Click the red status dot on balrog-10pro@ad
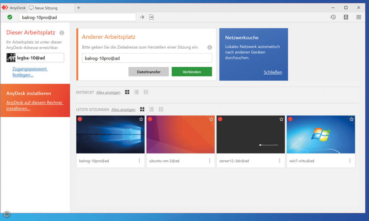This screenshot has height=221, width=369. 80,119
